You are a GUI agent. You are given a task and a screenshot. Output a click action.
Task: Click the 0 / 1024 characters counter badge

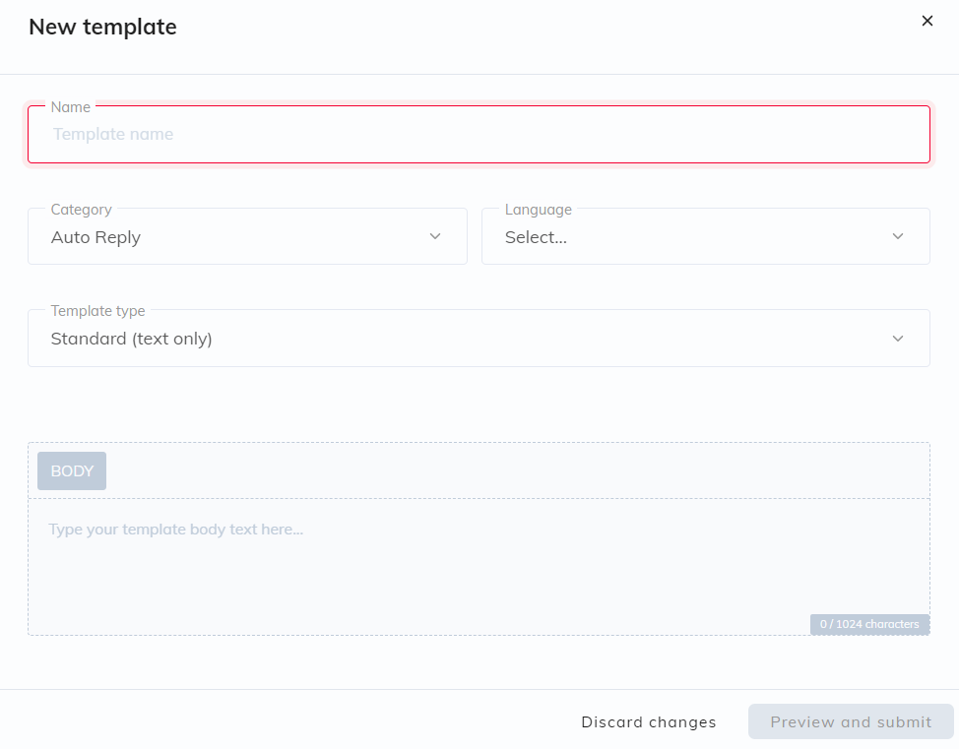[x=869, y=624]
